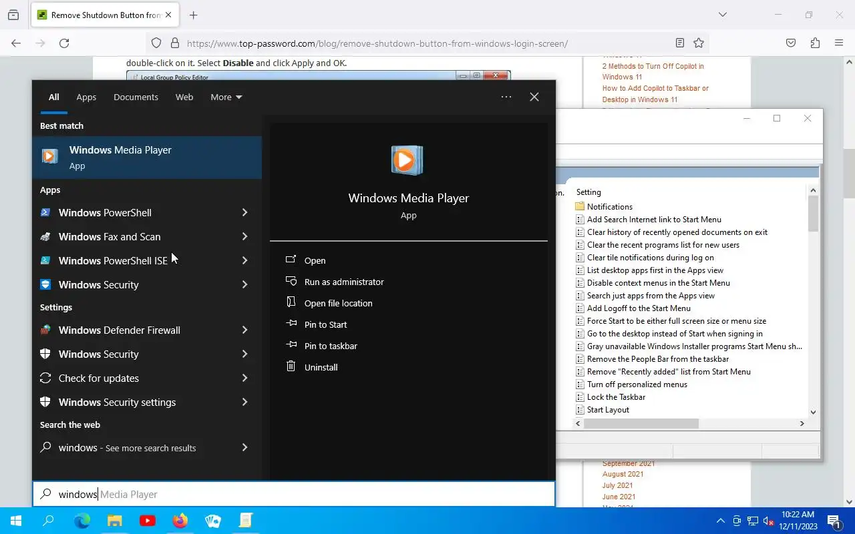
Task: Click the Windows Security app shield icon under Apps
Action: pyautogui.click(x=45, y=284)
